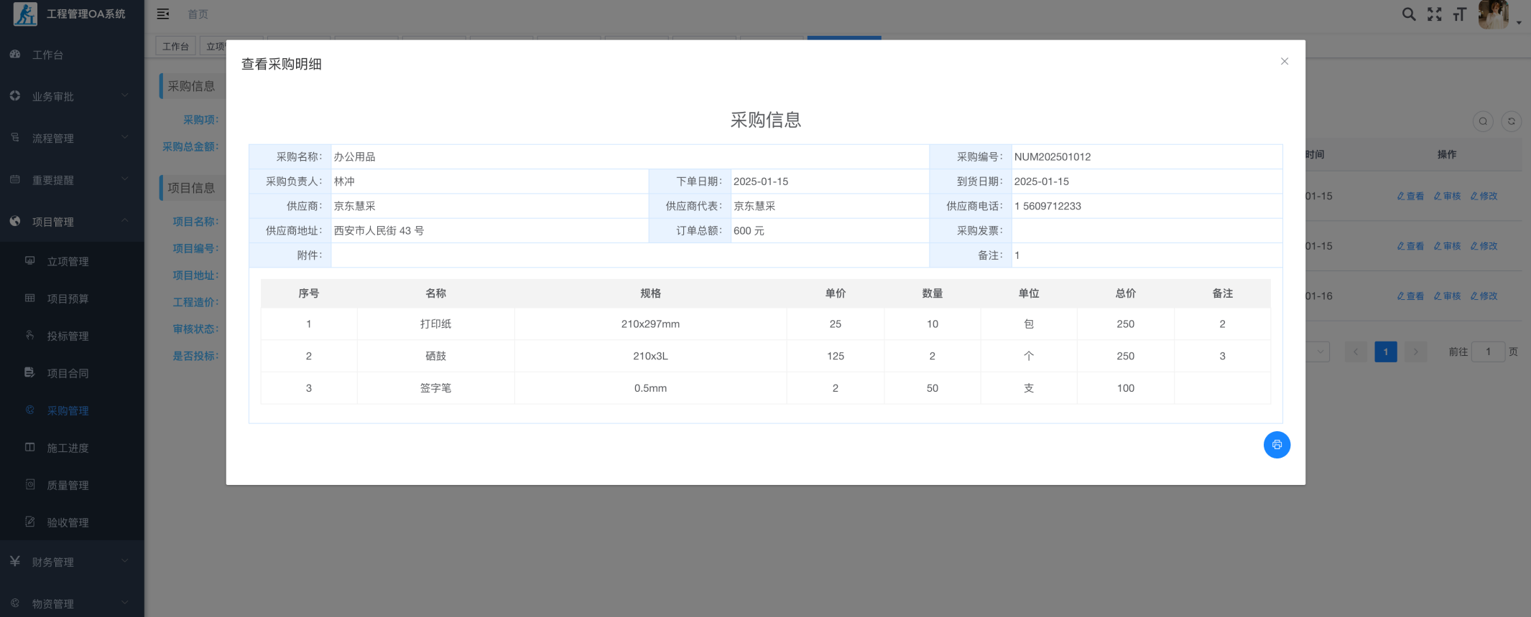The image size is (1531, 617).
Task: Switch to the 工作台 page tab
Action: click(x=175, y=47)
